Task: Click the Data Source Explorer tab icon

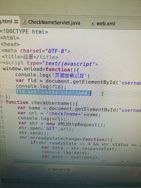Action: click(75, 170)
